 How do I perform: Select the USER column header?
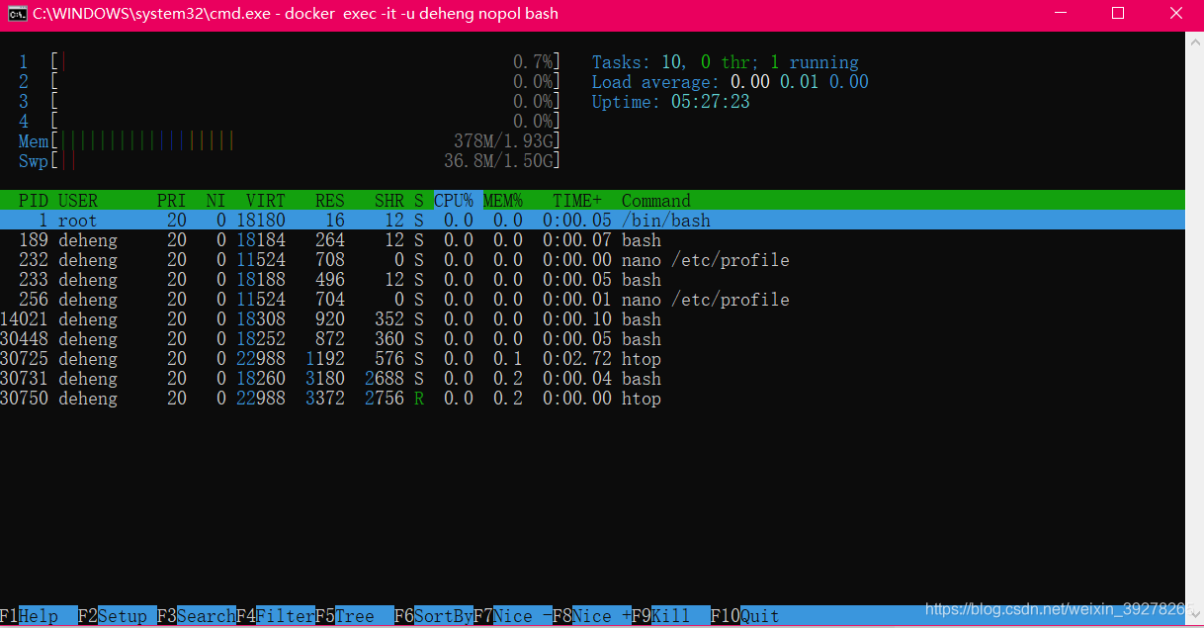point(78,200)
